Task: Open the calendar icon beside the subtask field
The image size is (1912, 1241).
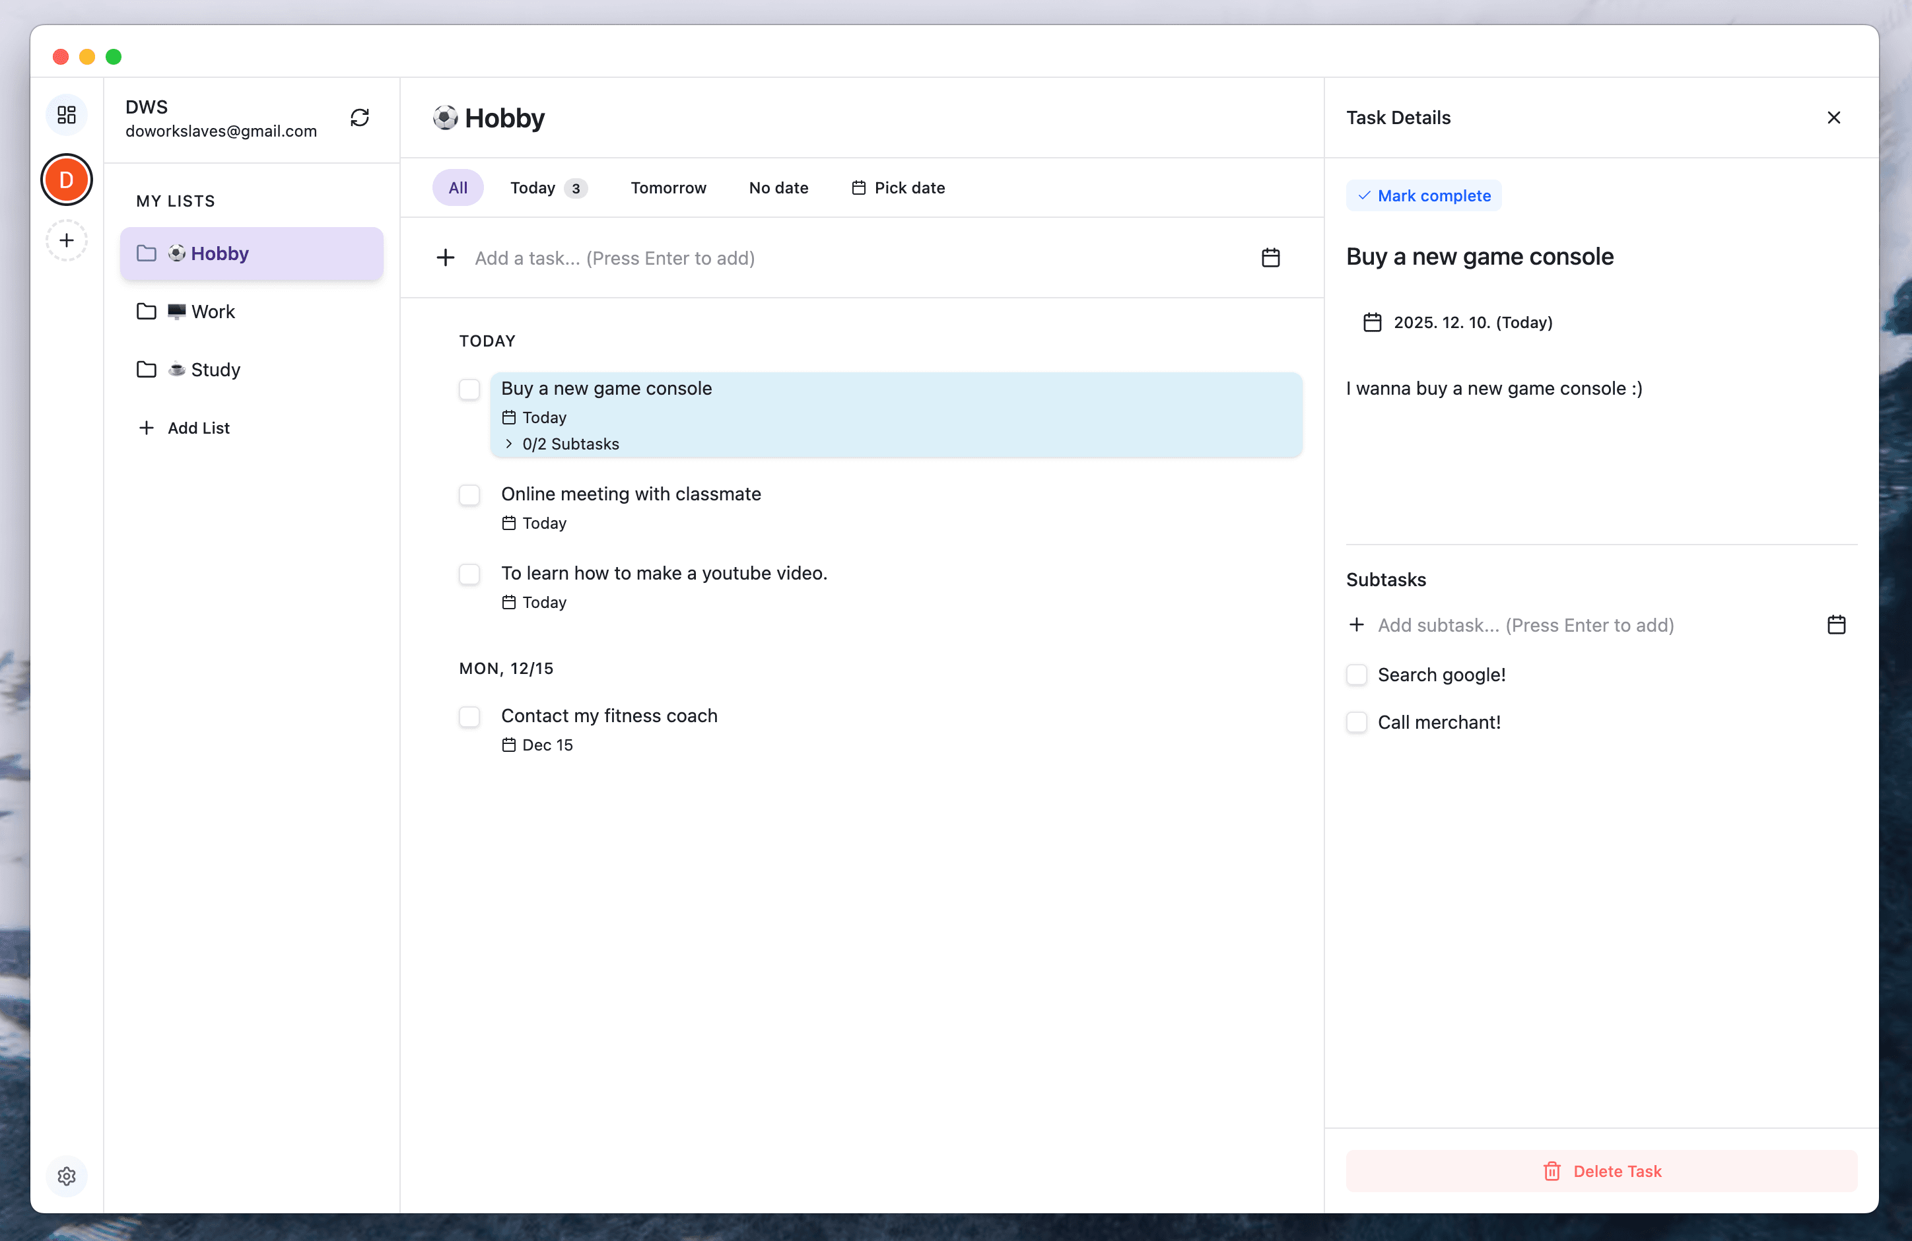Action: [x=1837, y=624]
